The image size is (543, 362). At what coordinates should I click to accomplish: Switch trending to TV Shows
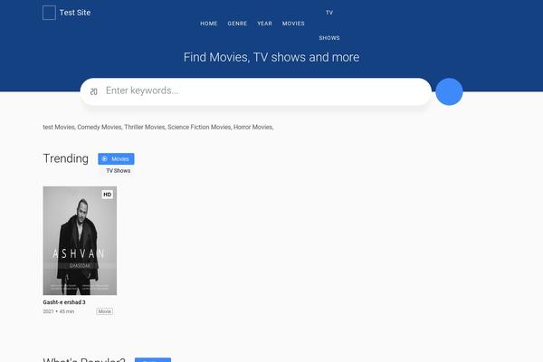(118, 170)
